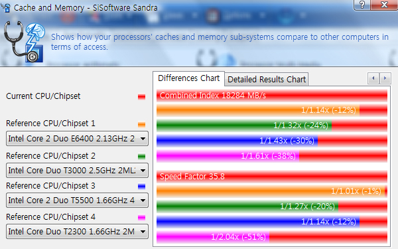Click the red Current CPU/Chipset color swatch
Image resolution: width=398 pixels, height=249 pixels.
tap(142, 96)
